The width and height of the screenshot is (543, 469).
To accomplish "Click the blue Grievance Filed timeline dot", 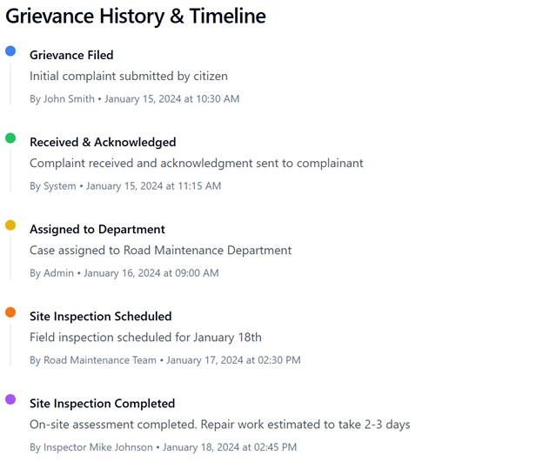I will [x=10, y=51].
